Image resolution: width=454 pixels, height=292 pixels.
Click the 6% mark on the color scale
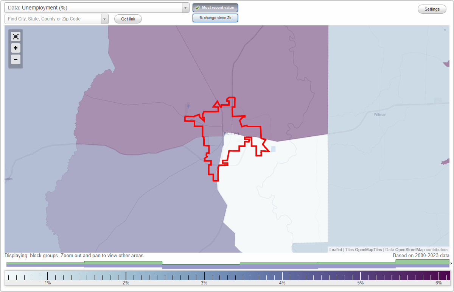click(439, 276)
